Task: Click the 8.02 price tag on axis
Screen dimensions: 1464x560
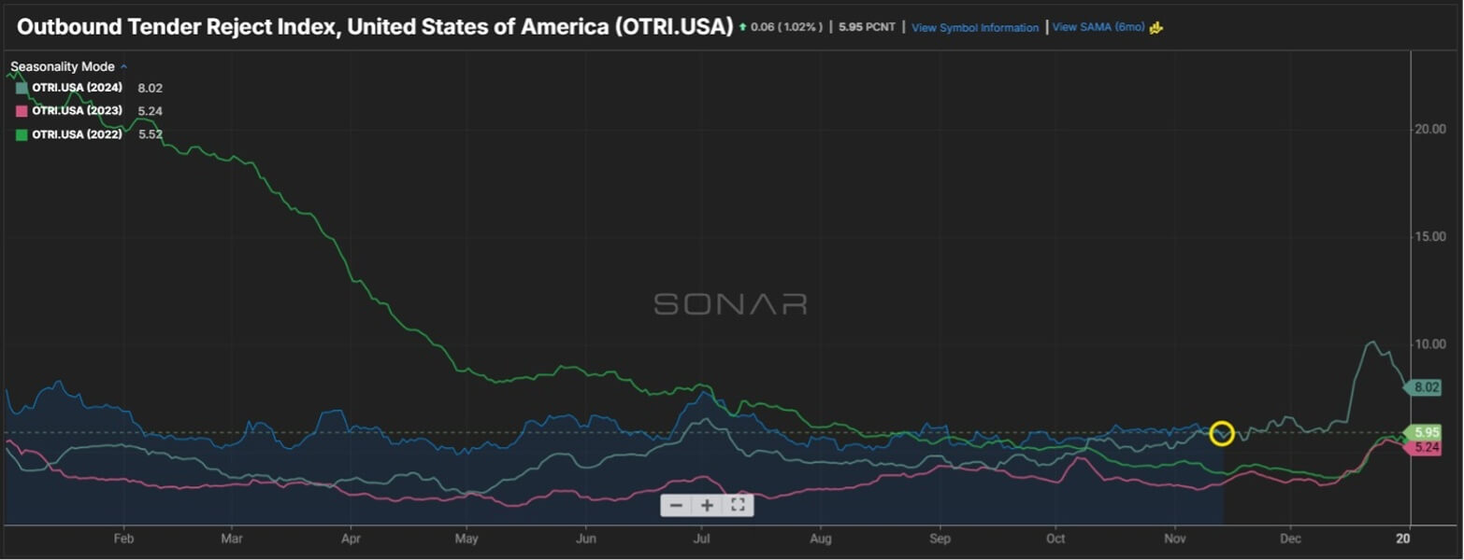Action: (1427, 387)
